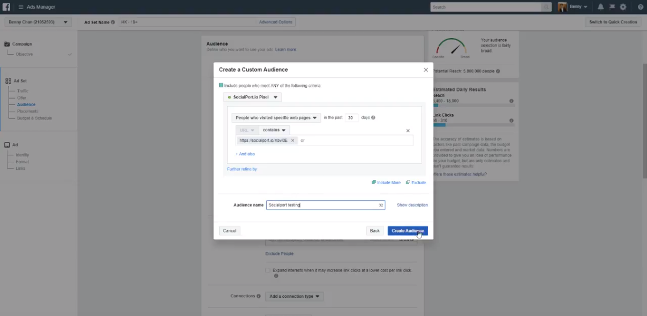Image resolution: width=647 pixels, height=316 pixels.
Task: Select Audience in the sidebar
Action: click(26, 104)
